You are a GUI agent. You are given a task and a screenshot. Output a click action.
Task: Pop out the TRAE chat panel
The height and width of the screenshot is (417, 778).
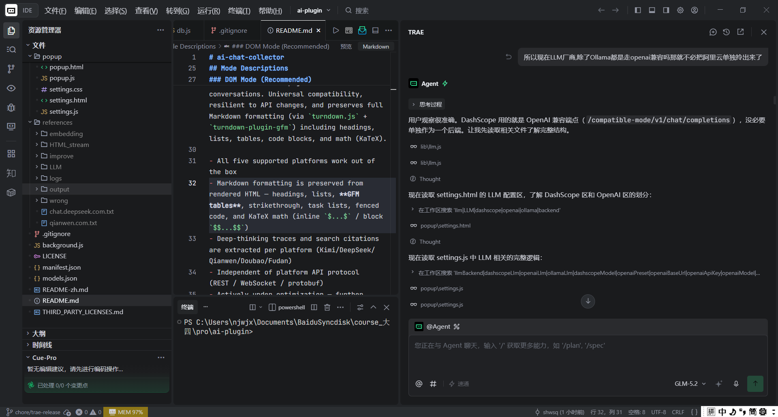tap(740, 32)
